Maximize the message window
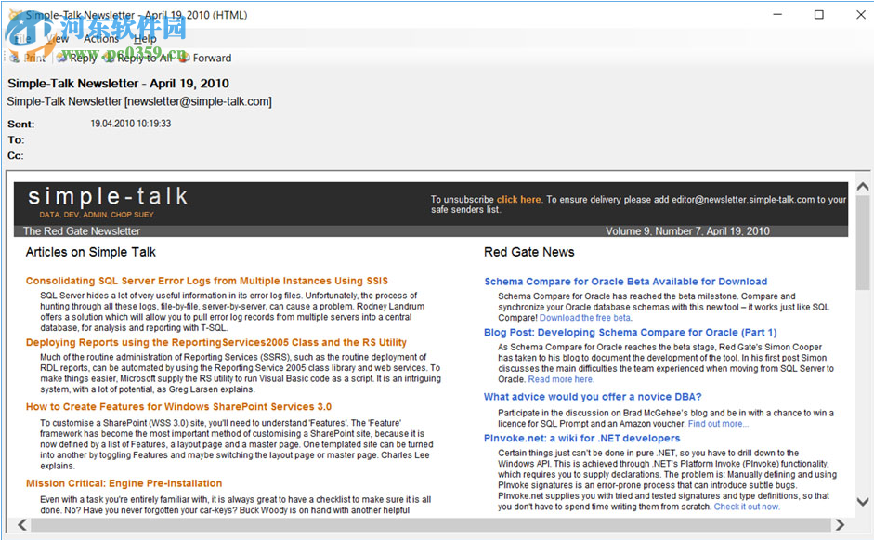This screenshot has height=540, width=874. point(819,15)
